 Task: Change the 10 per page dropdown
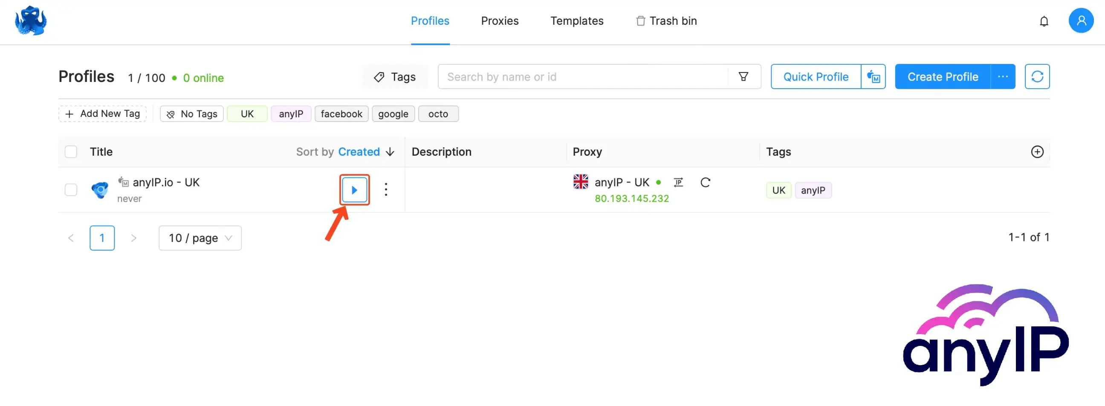(x=200, y=238)
